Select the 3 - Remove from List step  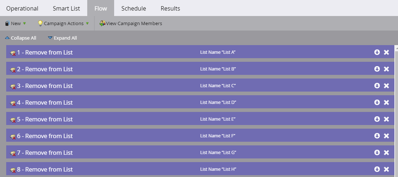point(200,86)
